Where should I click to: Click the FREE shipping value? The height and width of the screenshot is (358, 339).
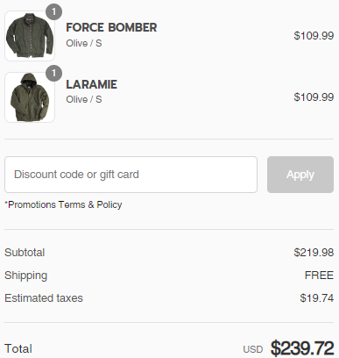[319, 276]
